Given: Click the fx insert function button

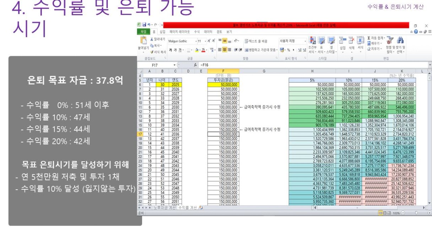Looking at the screenshot, I should tap(196, 65).
